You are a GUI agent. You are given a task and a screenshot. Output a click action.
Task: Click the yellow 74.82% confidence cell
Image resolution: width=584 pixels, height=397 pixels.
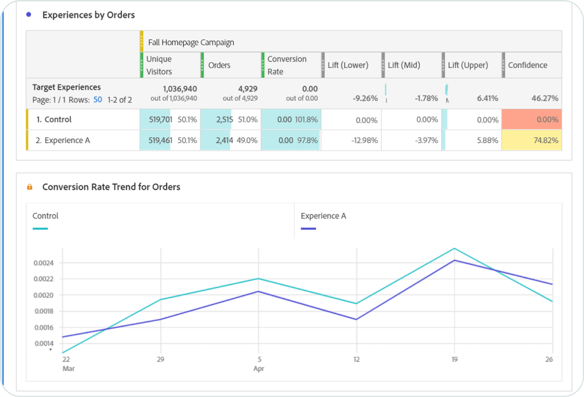(x=531, y=140)
